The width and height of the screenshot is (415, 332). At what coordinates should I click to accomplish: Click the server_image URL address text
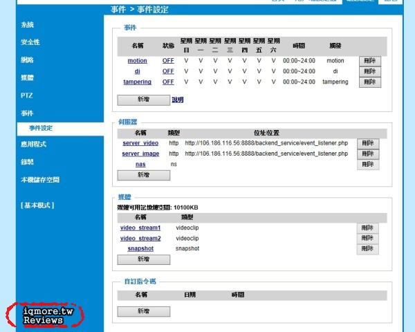click(266, 154)
